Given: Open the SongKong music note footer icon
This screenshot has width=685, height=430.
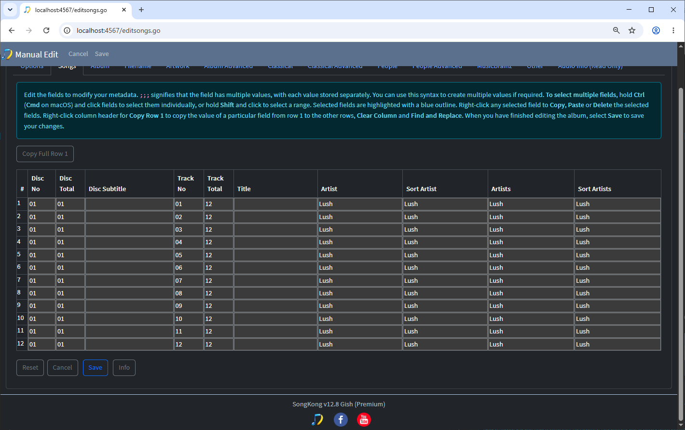Looking at the screenshot, I should pyautogui.click(x=317, y=420).
